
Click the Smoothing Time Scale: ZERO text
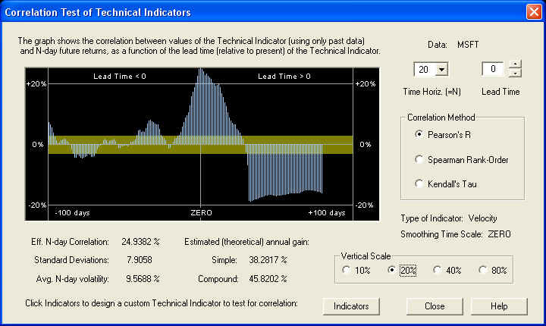coord(456,234)
